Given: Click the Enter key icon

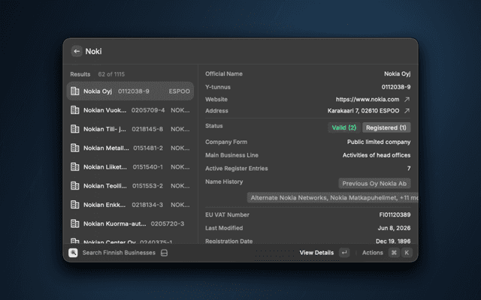Looking at the screenshot, I should click(344, 253).
